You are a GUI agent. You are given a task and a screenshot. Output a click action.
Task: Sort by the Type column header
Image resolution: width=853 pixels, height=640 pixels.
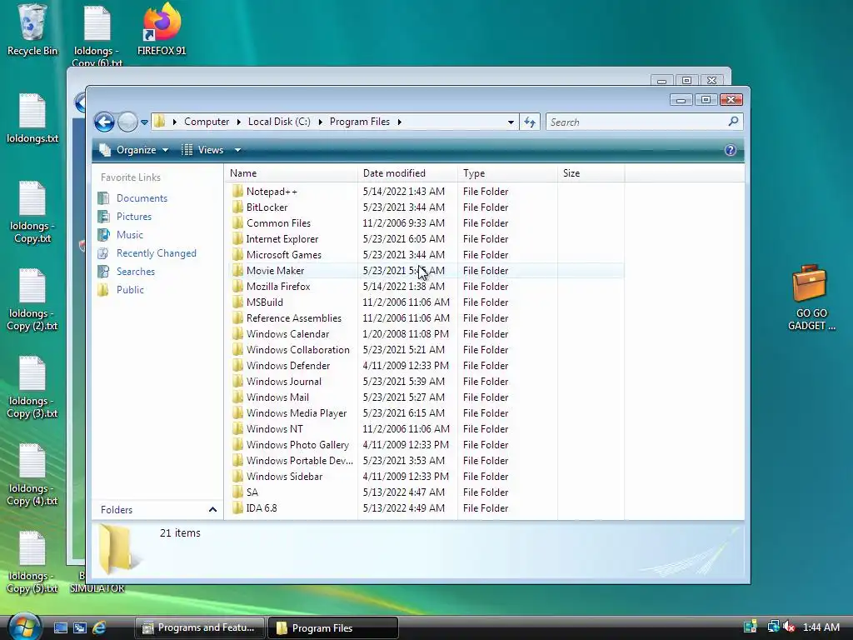[507, 173]
